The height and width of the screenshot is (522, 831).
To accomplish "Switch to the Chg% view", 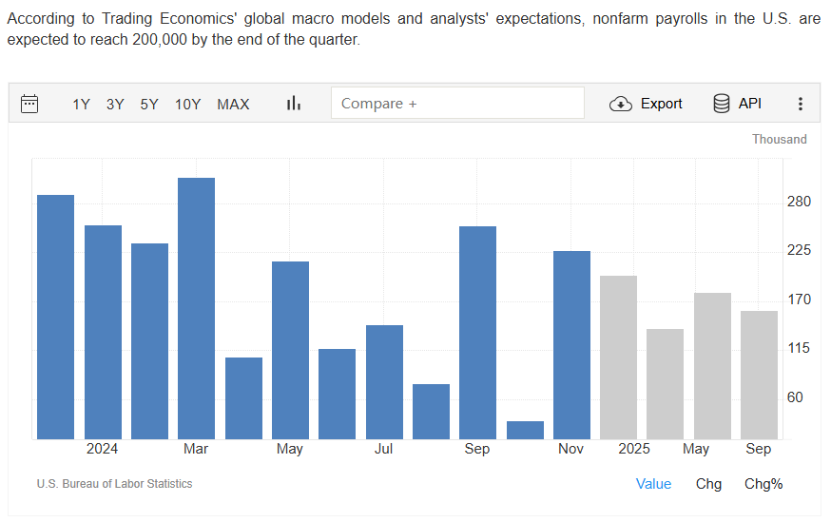I will tap(763, 484).
